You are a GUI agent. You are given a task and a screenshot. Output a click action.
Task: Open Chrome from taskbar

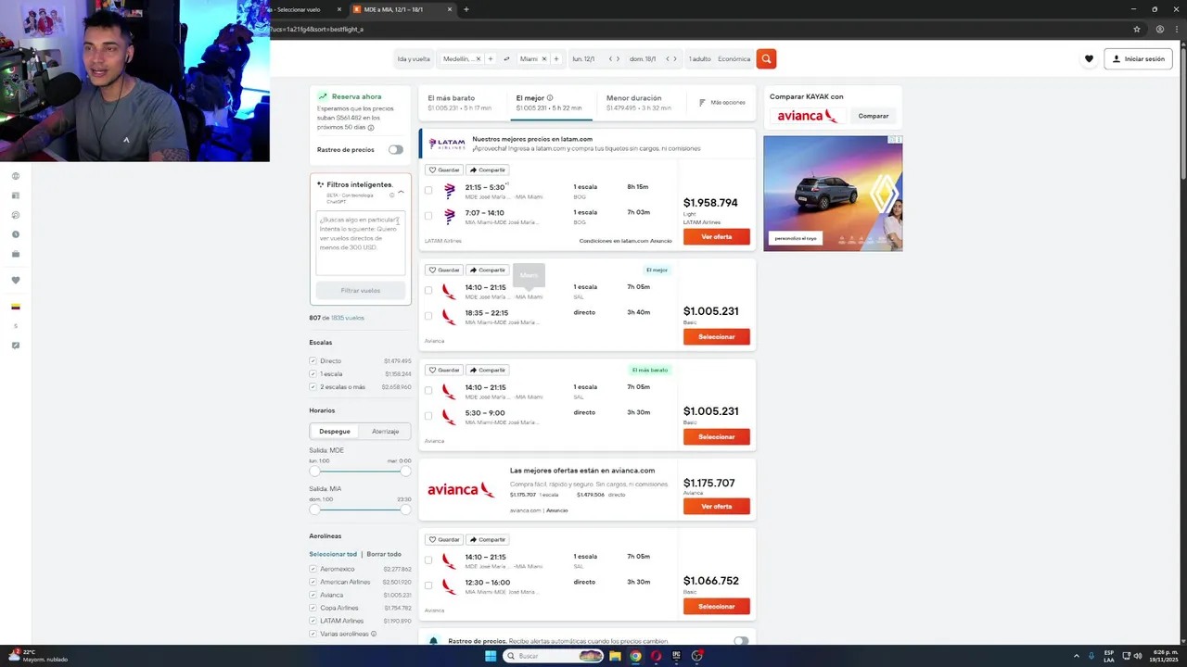(x=635, y=656)
